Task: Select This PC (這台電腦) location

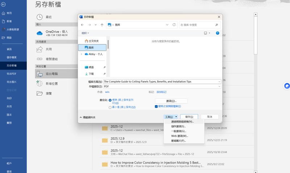Action: point(57,74)
